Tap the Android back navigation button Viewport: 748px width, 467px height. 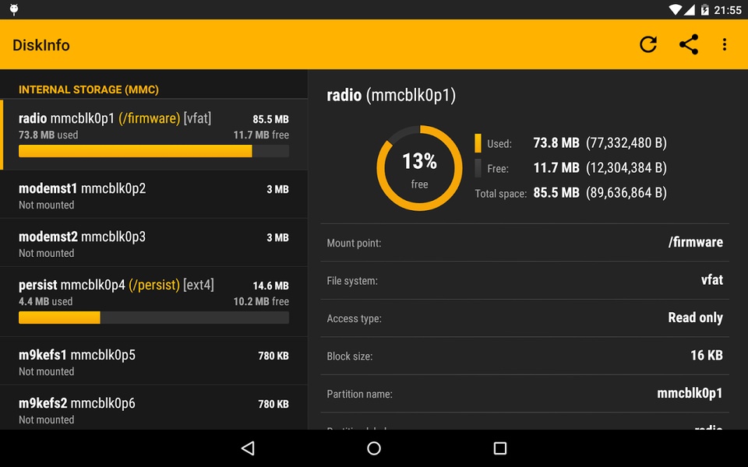[x=248, y=448]
